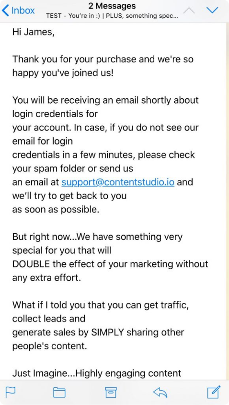Tap the "Just Imagine...Highly engaging content" line
Screen dimensions: 229x405
97,373
